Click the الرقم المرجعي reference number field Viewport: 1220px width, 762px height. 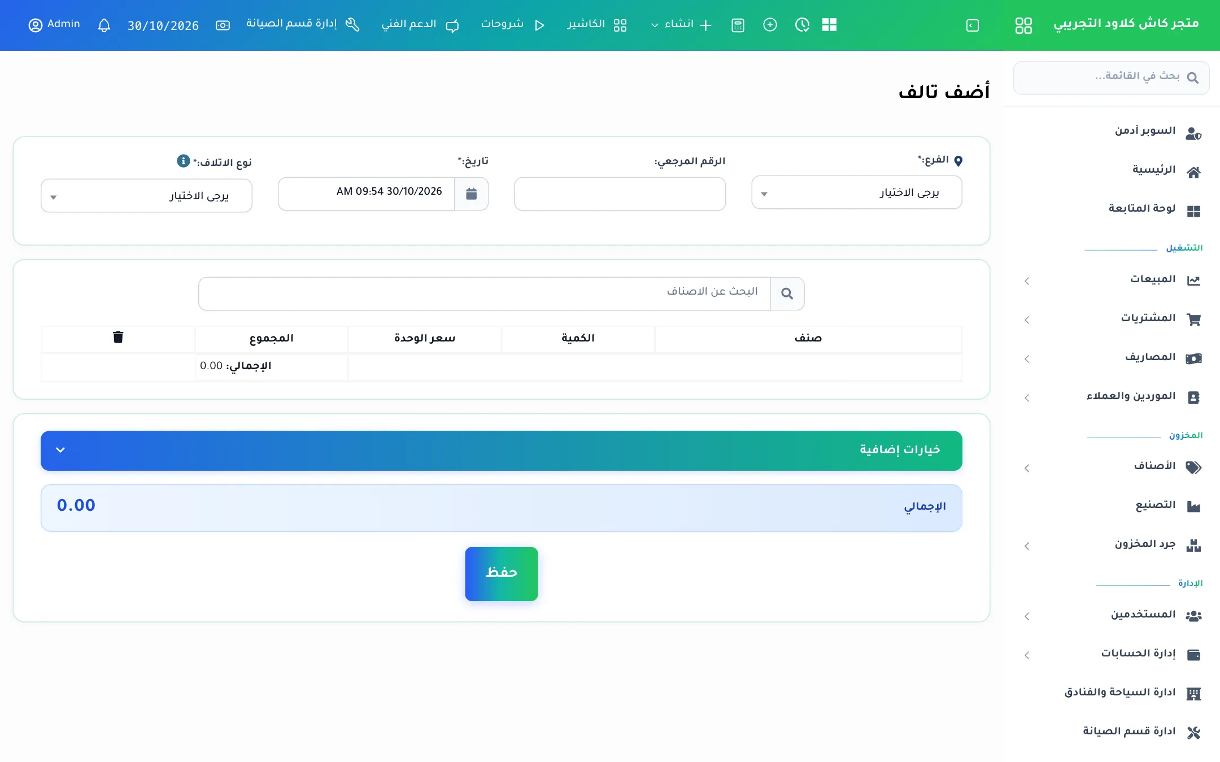(x=620, y=194)
